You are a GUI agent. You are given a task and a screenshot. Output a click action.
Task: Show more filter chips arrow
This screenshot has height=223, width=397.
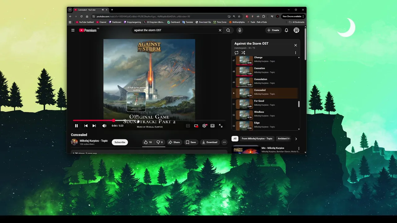(x=296, y=139)
